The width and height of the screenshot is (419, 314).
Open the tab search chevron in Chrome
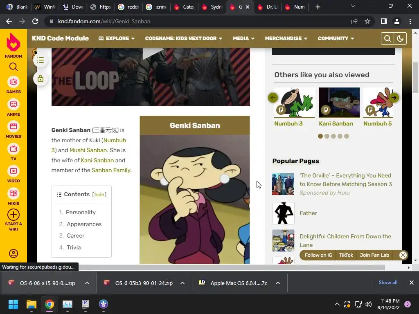coord(353,6)
